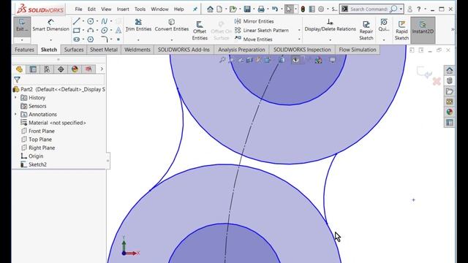Open Linear Sketch Pattern dropdown arrow

[x=299, y=30]
